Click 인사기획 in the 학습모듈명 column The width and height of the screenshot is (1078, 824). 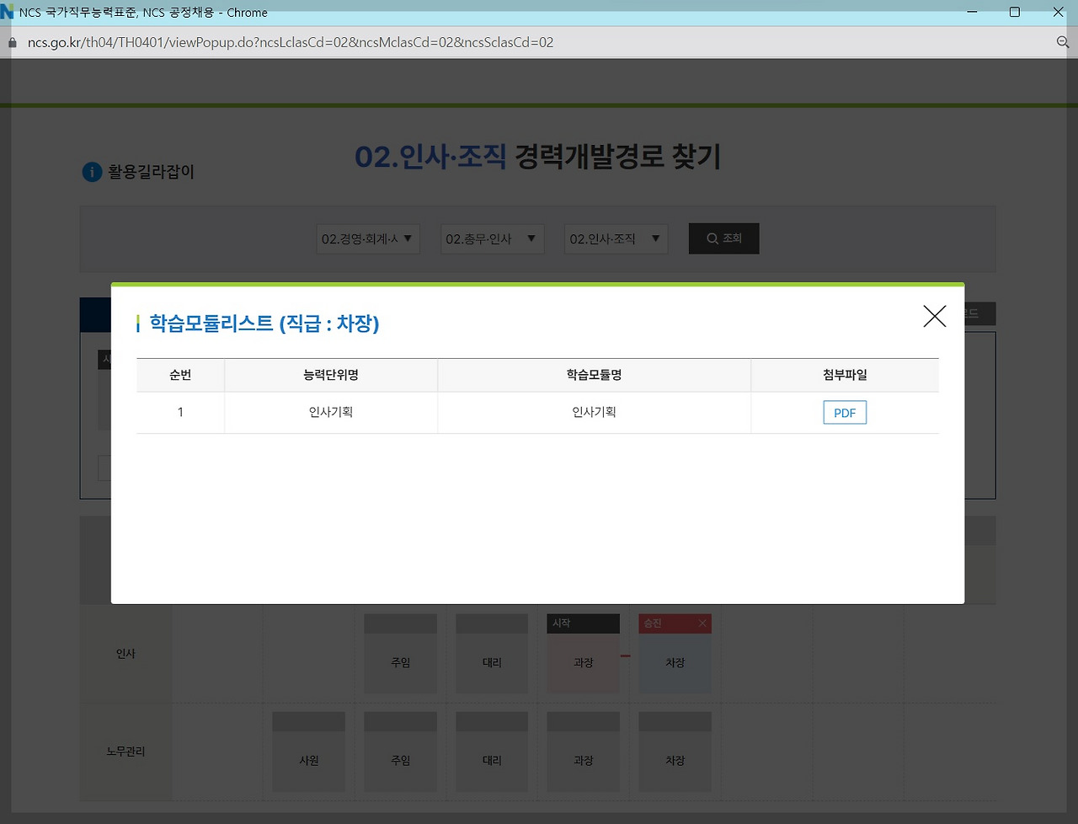(595, 412)
